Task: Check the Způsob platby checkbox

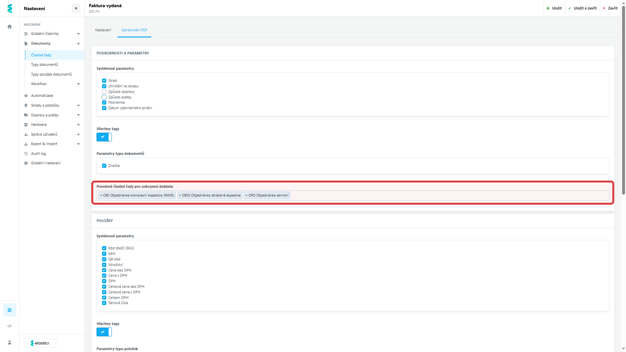Action: pos(104,97)
